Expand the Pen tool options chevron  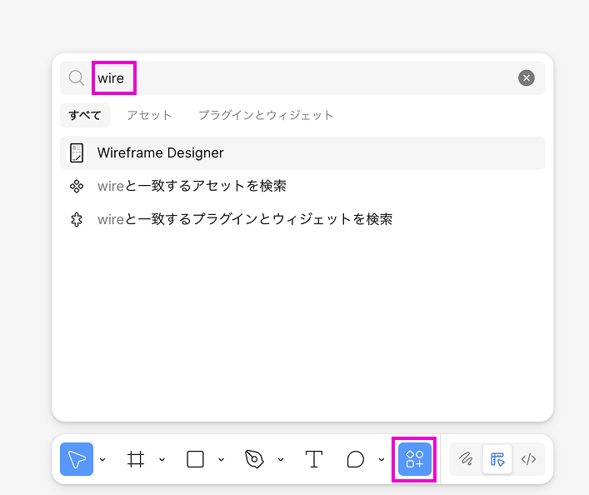[x=281, y=459]
